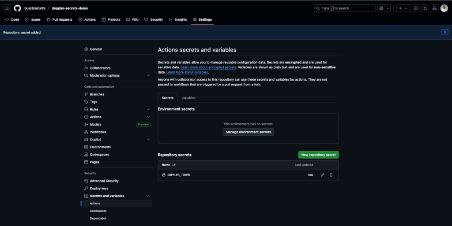Image resolution: width=452 pixels, height=226 pixels.
Task: Open the Copilot icon in header
Action: (x=381, y=8)
